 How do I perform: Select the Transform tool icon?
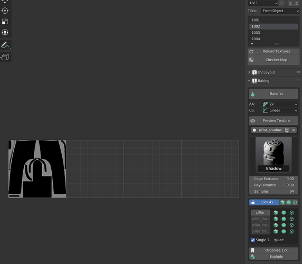5,32
